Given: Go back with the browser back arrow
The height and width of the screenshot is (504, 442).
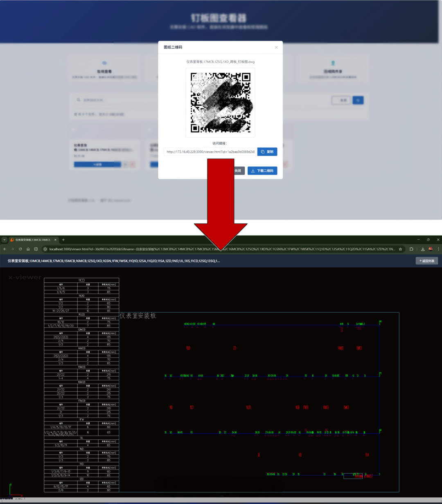Looking at the screenshot, I should coord(5,249).
